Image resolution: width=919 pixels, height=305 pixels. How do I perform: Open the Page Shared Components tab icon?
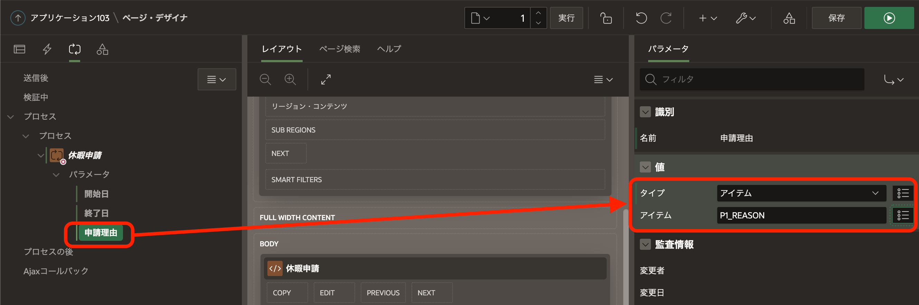click(102, 49)
